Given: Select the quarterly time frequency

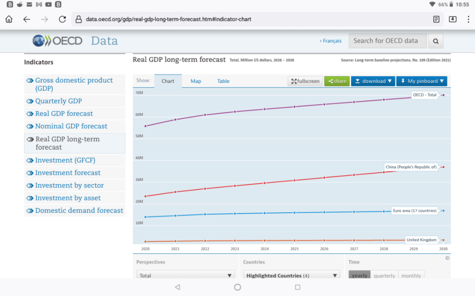Looking at the screenshot, I should (384, 276).
